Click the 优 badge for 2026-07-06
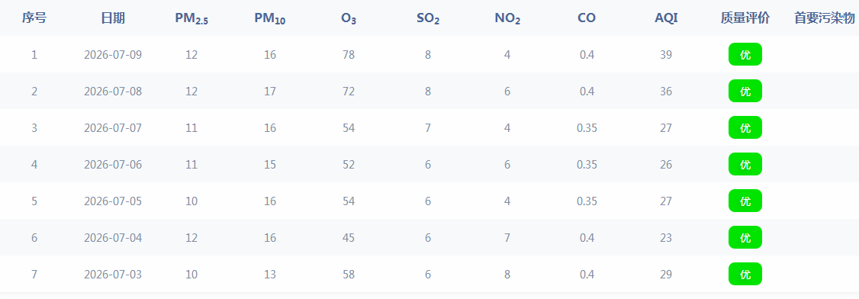Image resolution: width=859 pixels, height=299 pixels. [745, 164]
